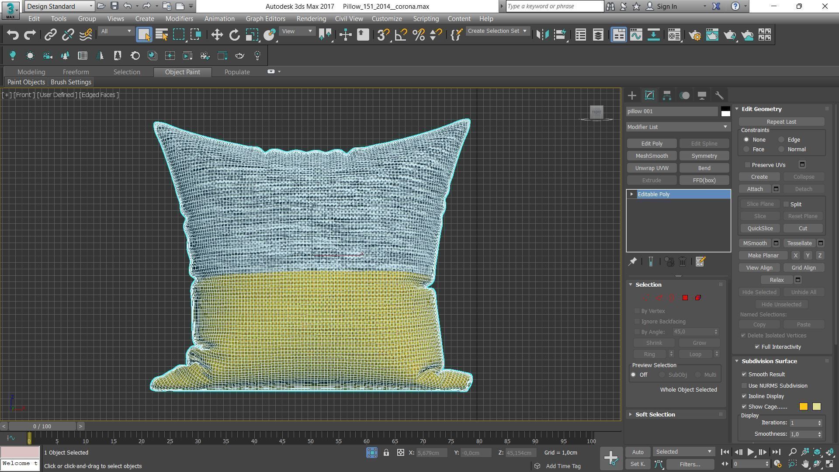Image resolution: width=839 pixels, height=472 pixels.
Task: Toggle Smooth Result checkbox
Action: (x=744, y=375)
